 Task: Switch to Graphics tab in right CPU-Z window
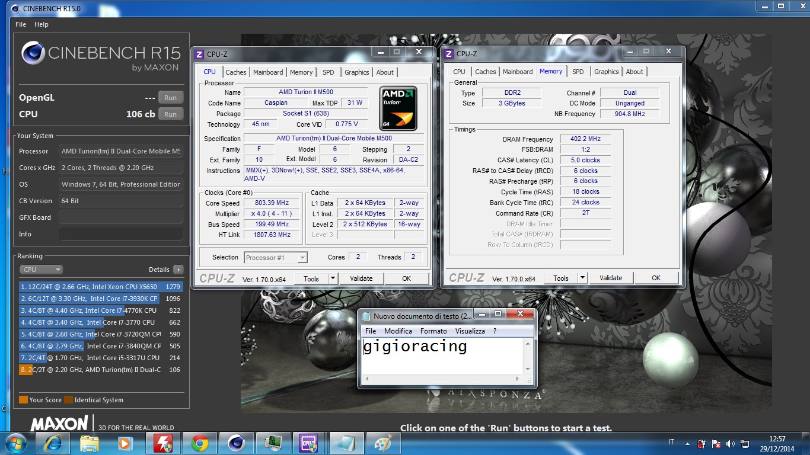[x=607, y=72]
